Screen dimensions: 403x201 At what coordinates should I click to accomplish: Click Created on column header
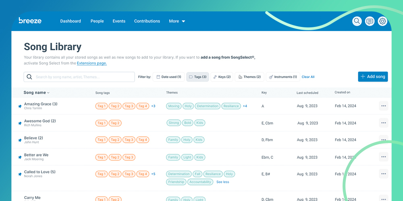tap(342, 92)
